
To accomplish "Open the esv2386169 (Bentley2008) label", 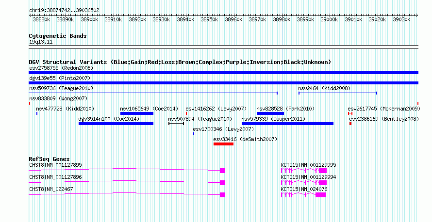I will click(384, 119).
